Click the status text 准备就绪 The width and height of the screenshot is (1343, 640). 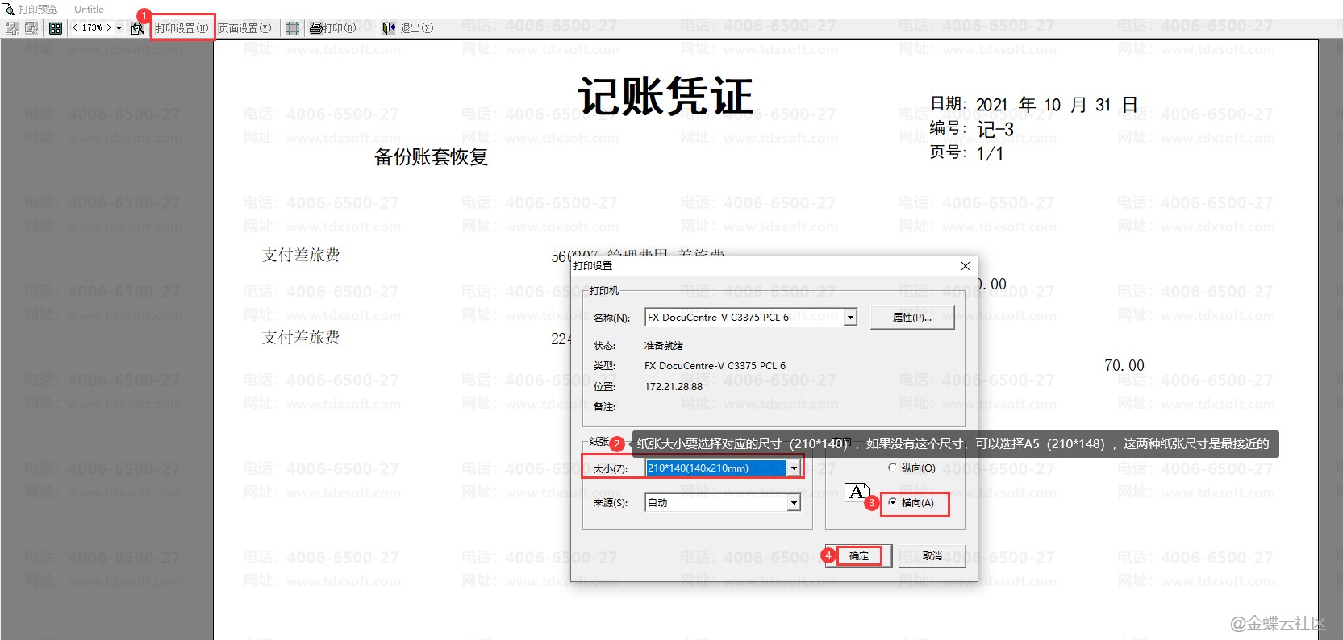[x=664, y=346]
